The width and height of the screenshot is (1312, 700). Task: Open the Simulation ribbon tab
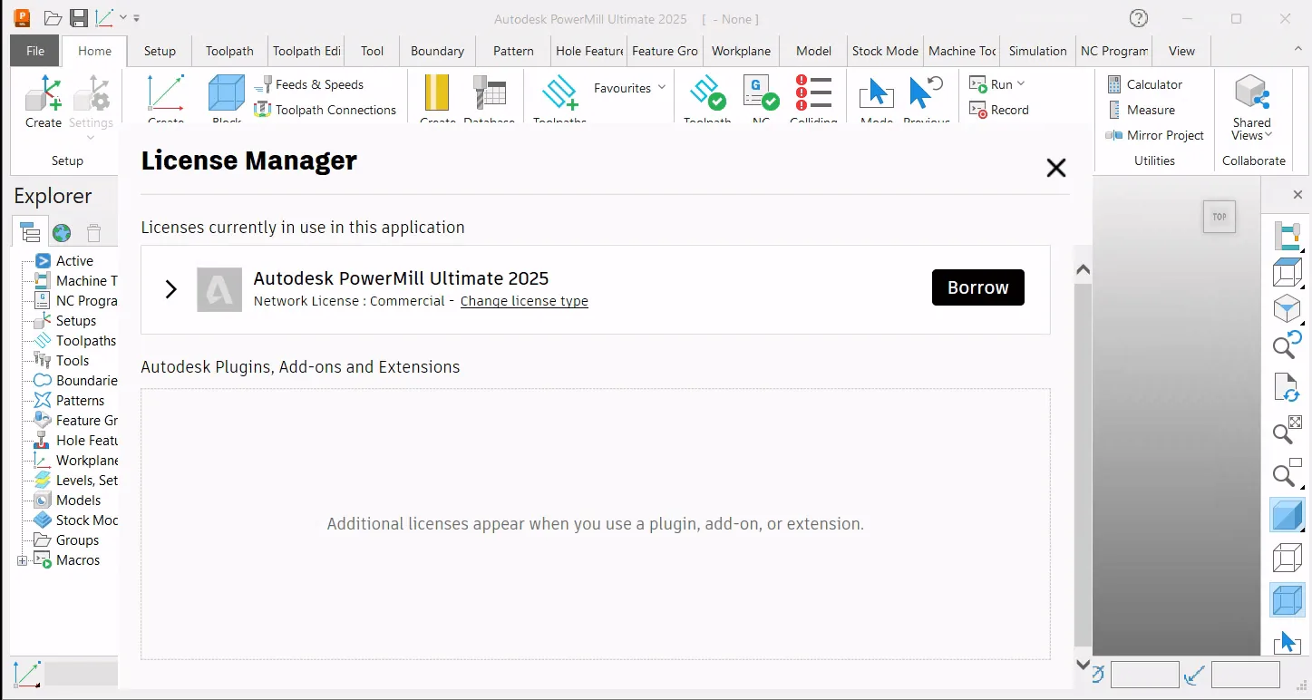coord(1037,51)
